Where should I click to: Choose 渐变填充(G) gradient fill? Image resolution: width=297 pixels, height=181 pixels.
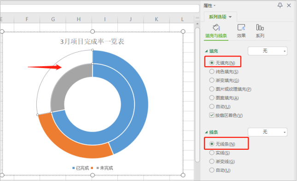point(224,80)
